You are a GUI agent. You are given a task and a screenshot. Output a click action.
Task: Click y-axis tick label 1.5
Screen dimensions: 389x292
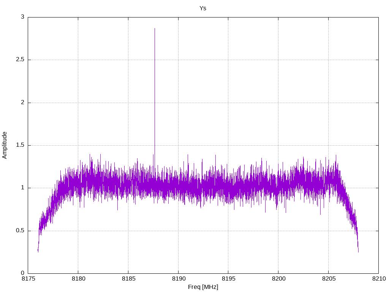(x=20, y=145)
